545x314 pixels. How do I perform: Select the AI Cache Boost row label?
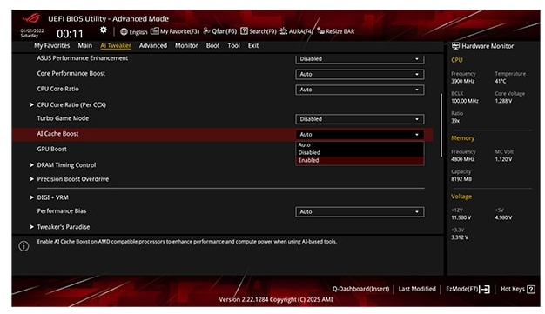click(57, 134)
